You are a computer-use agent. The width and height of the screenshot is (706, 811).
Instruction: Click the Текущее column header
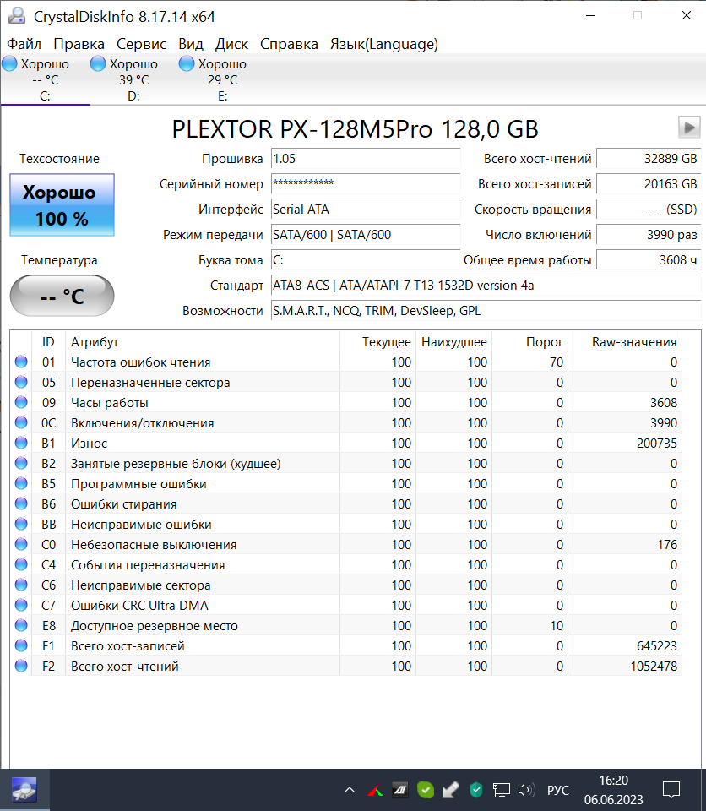click(x=377, y=342)
